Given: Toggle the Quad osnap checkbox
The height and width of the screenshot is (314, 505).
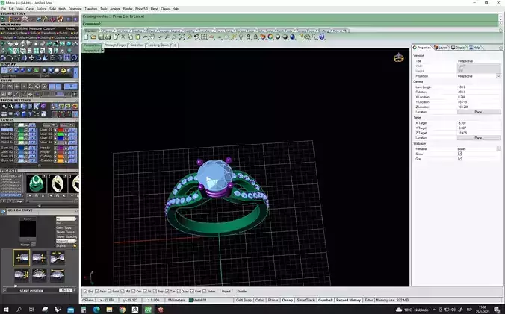Looking at the screenshot, I should click(179, 291).
